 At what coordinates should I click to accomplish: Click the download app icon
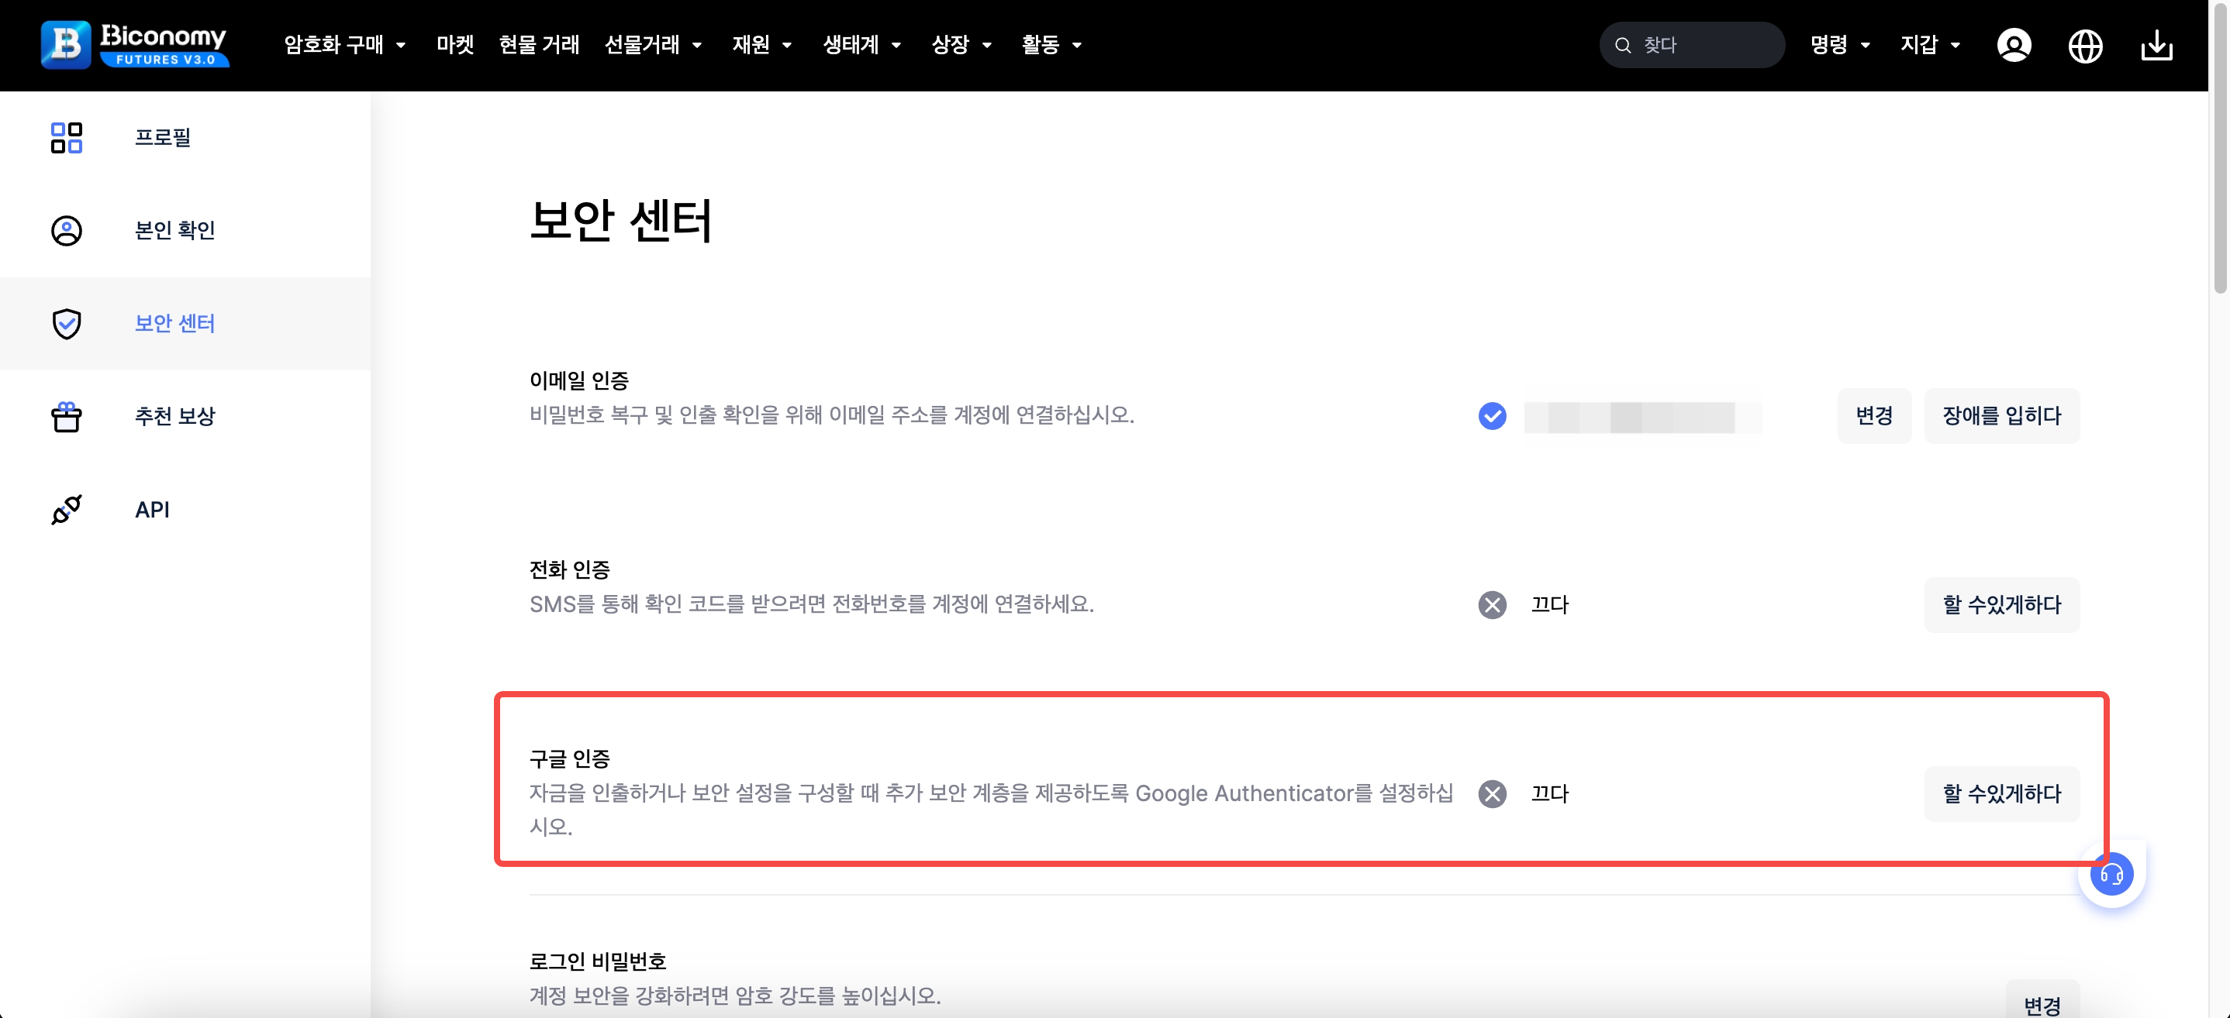[2156, 45]
